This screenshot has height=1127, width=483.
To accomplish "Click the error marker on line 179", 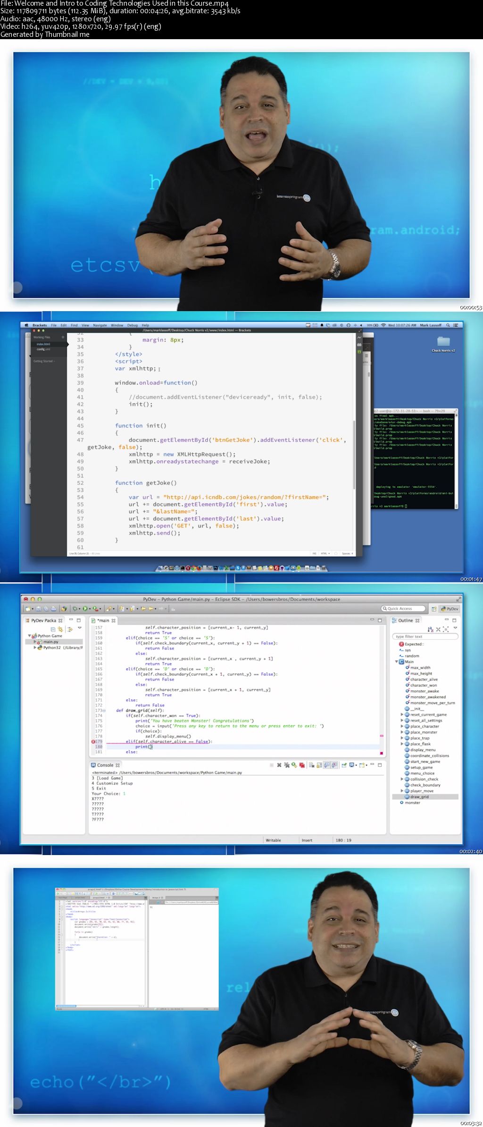I will (x=93, y=742).
